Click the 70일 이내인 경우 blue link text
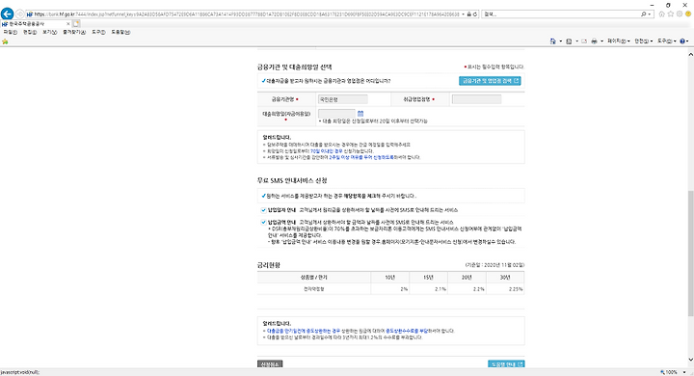 326,151
